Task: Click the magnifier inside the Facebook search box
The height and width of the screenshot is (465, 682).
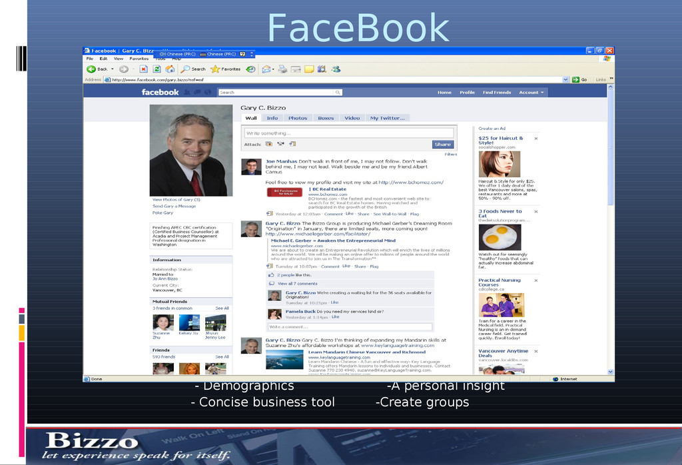Action: pos(338,92)
